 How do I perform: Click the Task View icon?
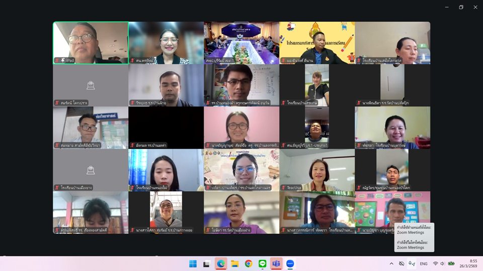point(206,263)
